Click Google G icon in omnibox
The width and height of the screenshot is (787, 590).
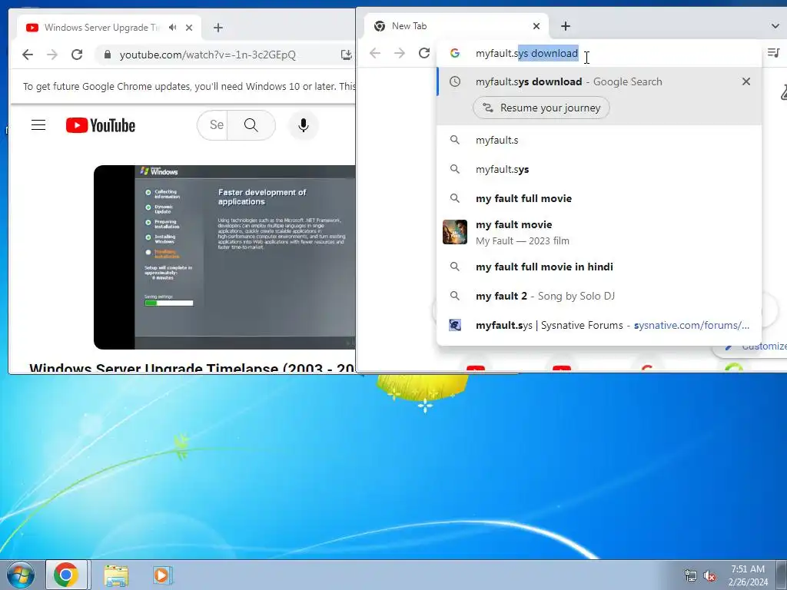click(455, 53)
